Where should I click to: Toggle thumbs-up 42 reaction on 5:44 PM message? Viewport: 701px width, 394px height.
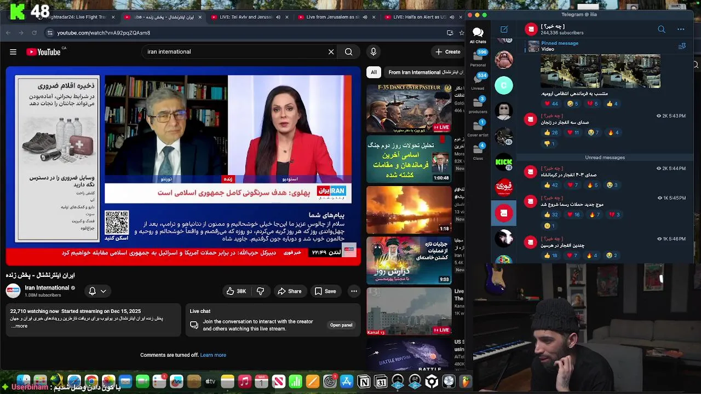(x=552, y=185)
